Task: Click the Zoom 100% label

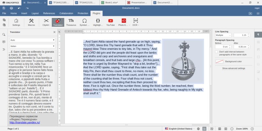Action: click(x=242, y=129)
